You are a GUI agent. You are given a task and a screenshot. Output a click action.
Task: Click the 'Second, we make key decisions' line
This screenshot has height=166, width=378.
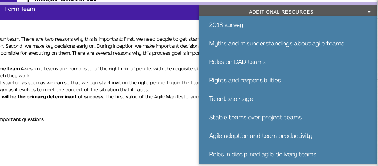99,46
